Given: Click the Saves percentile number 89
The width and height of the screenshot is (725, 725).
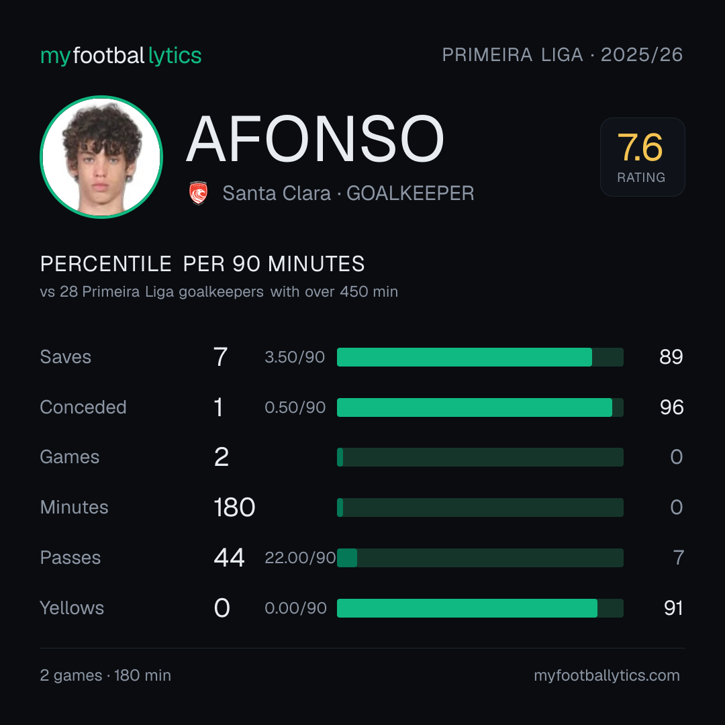Looking at the screenshot, I should [x=671, y=357].
